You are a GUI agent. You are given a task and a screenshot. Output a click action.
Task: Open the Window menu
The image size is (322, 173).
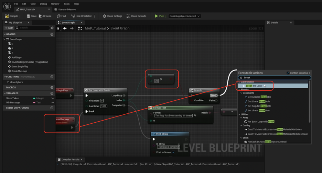pyautogui.click(x=55, y=4)
